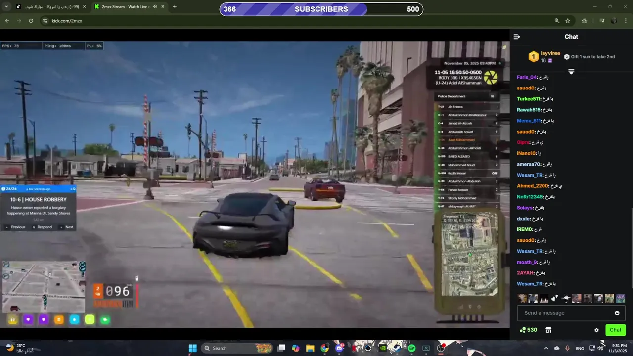
Task: Open Faris_04 user card
Action: [527, 77]
